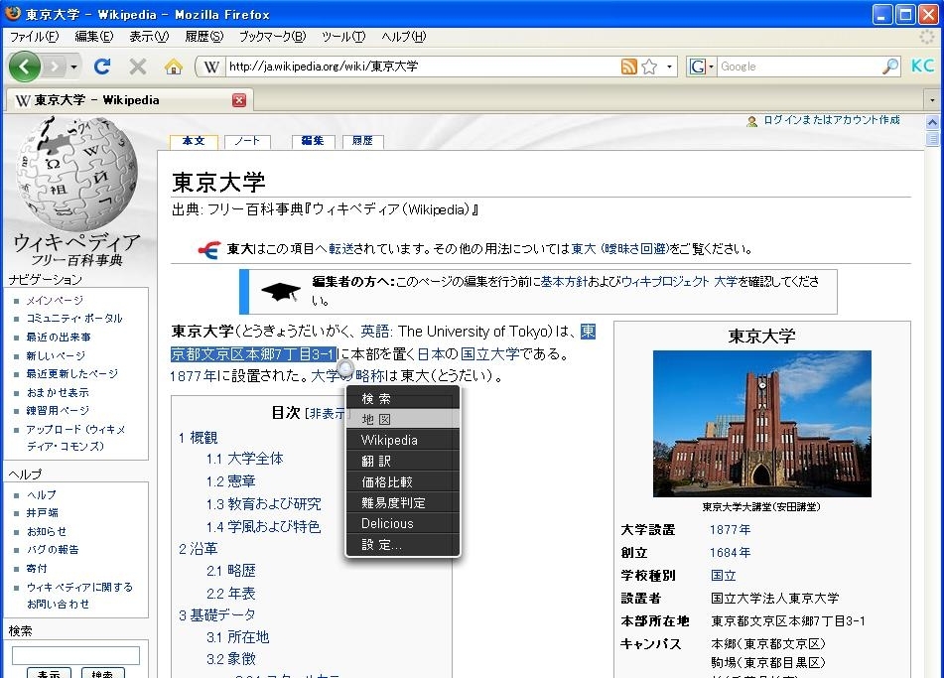944x678 pixels.
Task: Follow the 国立大学 link in intro
Action: 489,353
